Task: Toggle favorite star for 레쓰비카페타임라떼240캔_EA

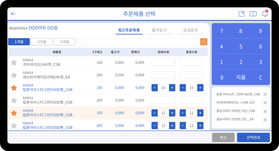Action: click(x=14, y=75)
